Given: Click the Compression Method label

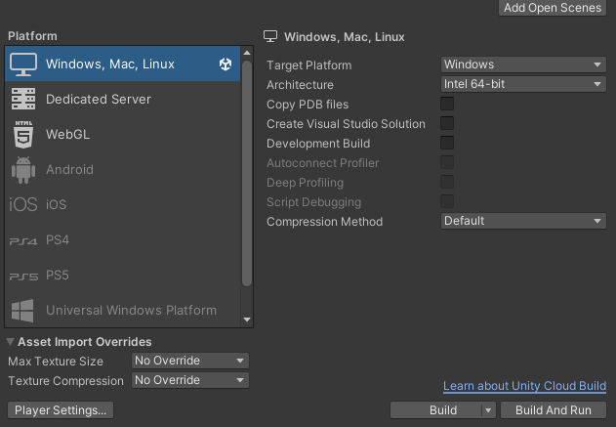Looking at the screenshot, I should (324, 222).
